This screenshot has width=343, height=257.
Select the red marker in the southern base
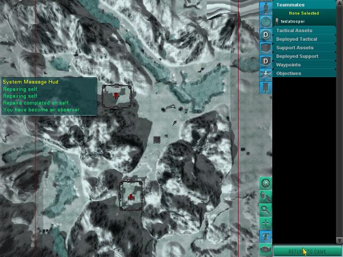coord(131,197)
